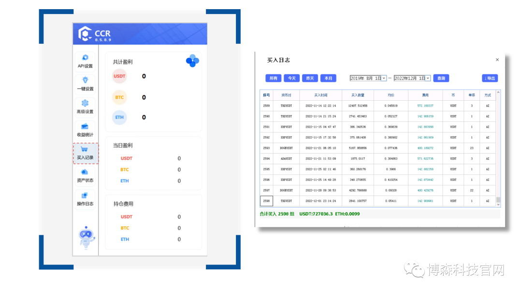Filter buy log by 所有
522x293 pixels.
click(x=273, y=78)
